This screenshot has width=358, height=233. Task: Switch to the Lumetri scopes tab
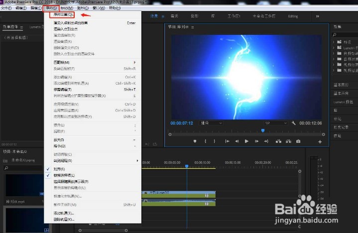(x=36, y=27)
